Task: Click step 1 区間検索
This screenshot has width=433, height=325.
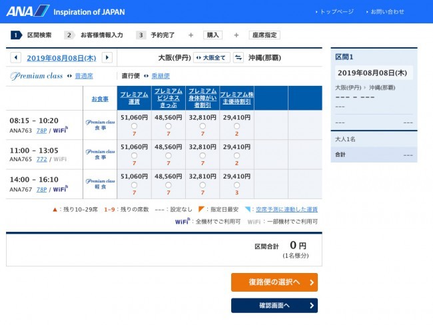Action: [31, 35]
